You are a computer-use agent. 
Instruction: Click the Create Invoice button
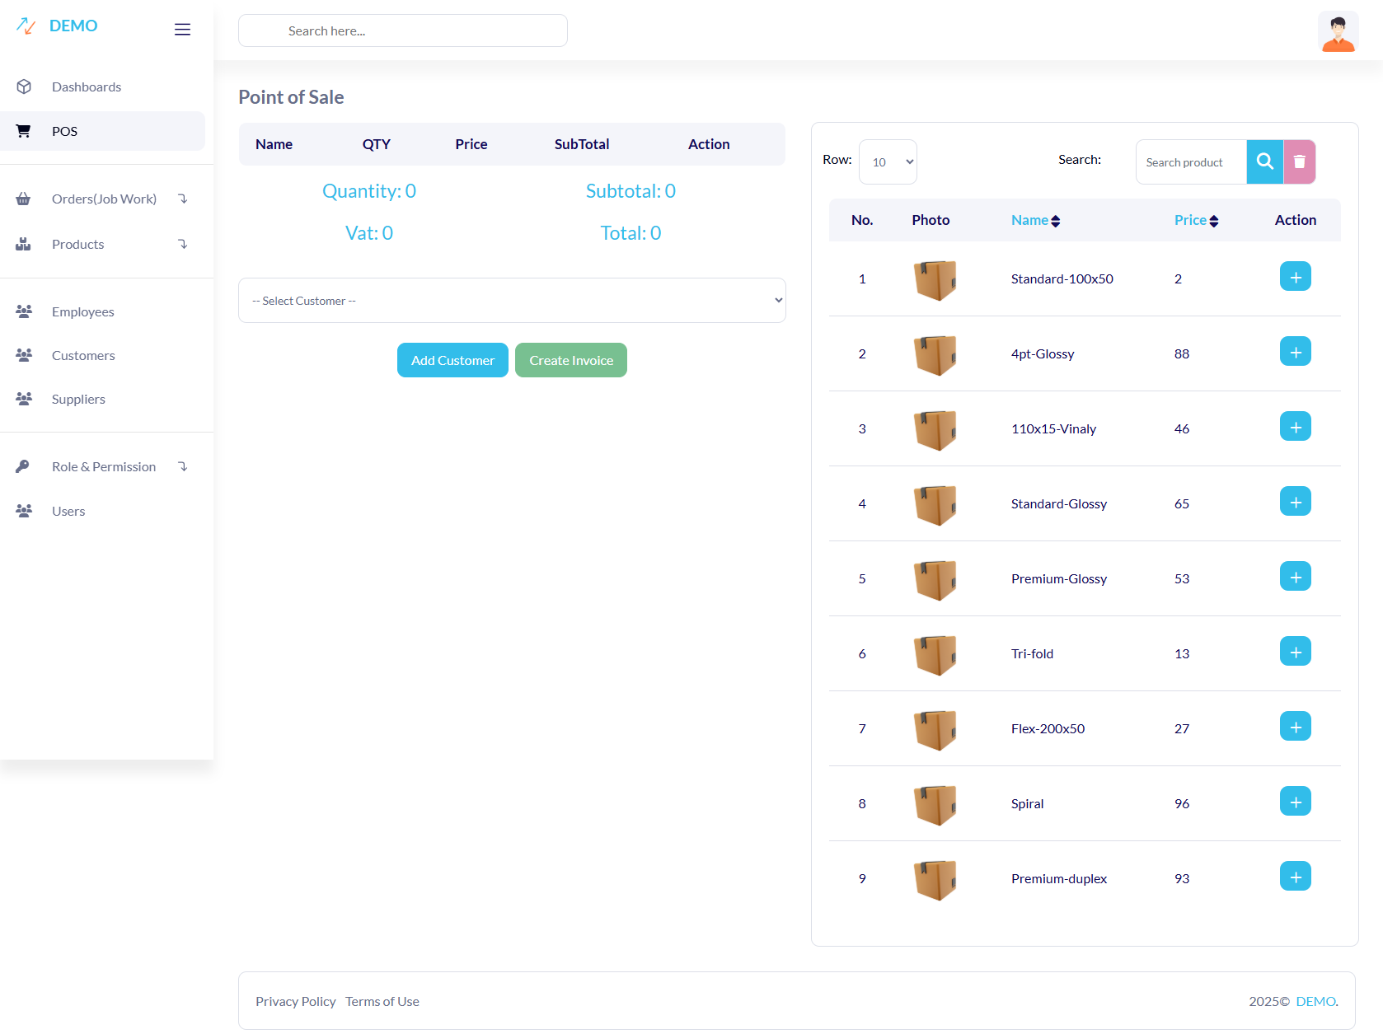[570, 360]
